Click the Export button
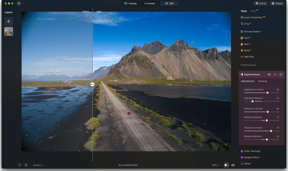 click(x=277, y=3)
